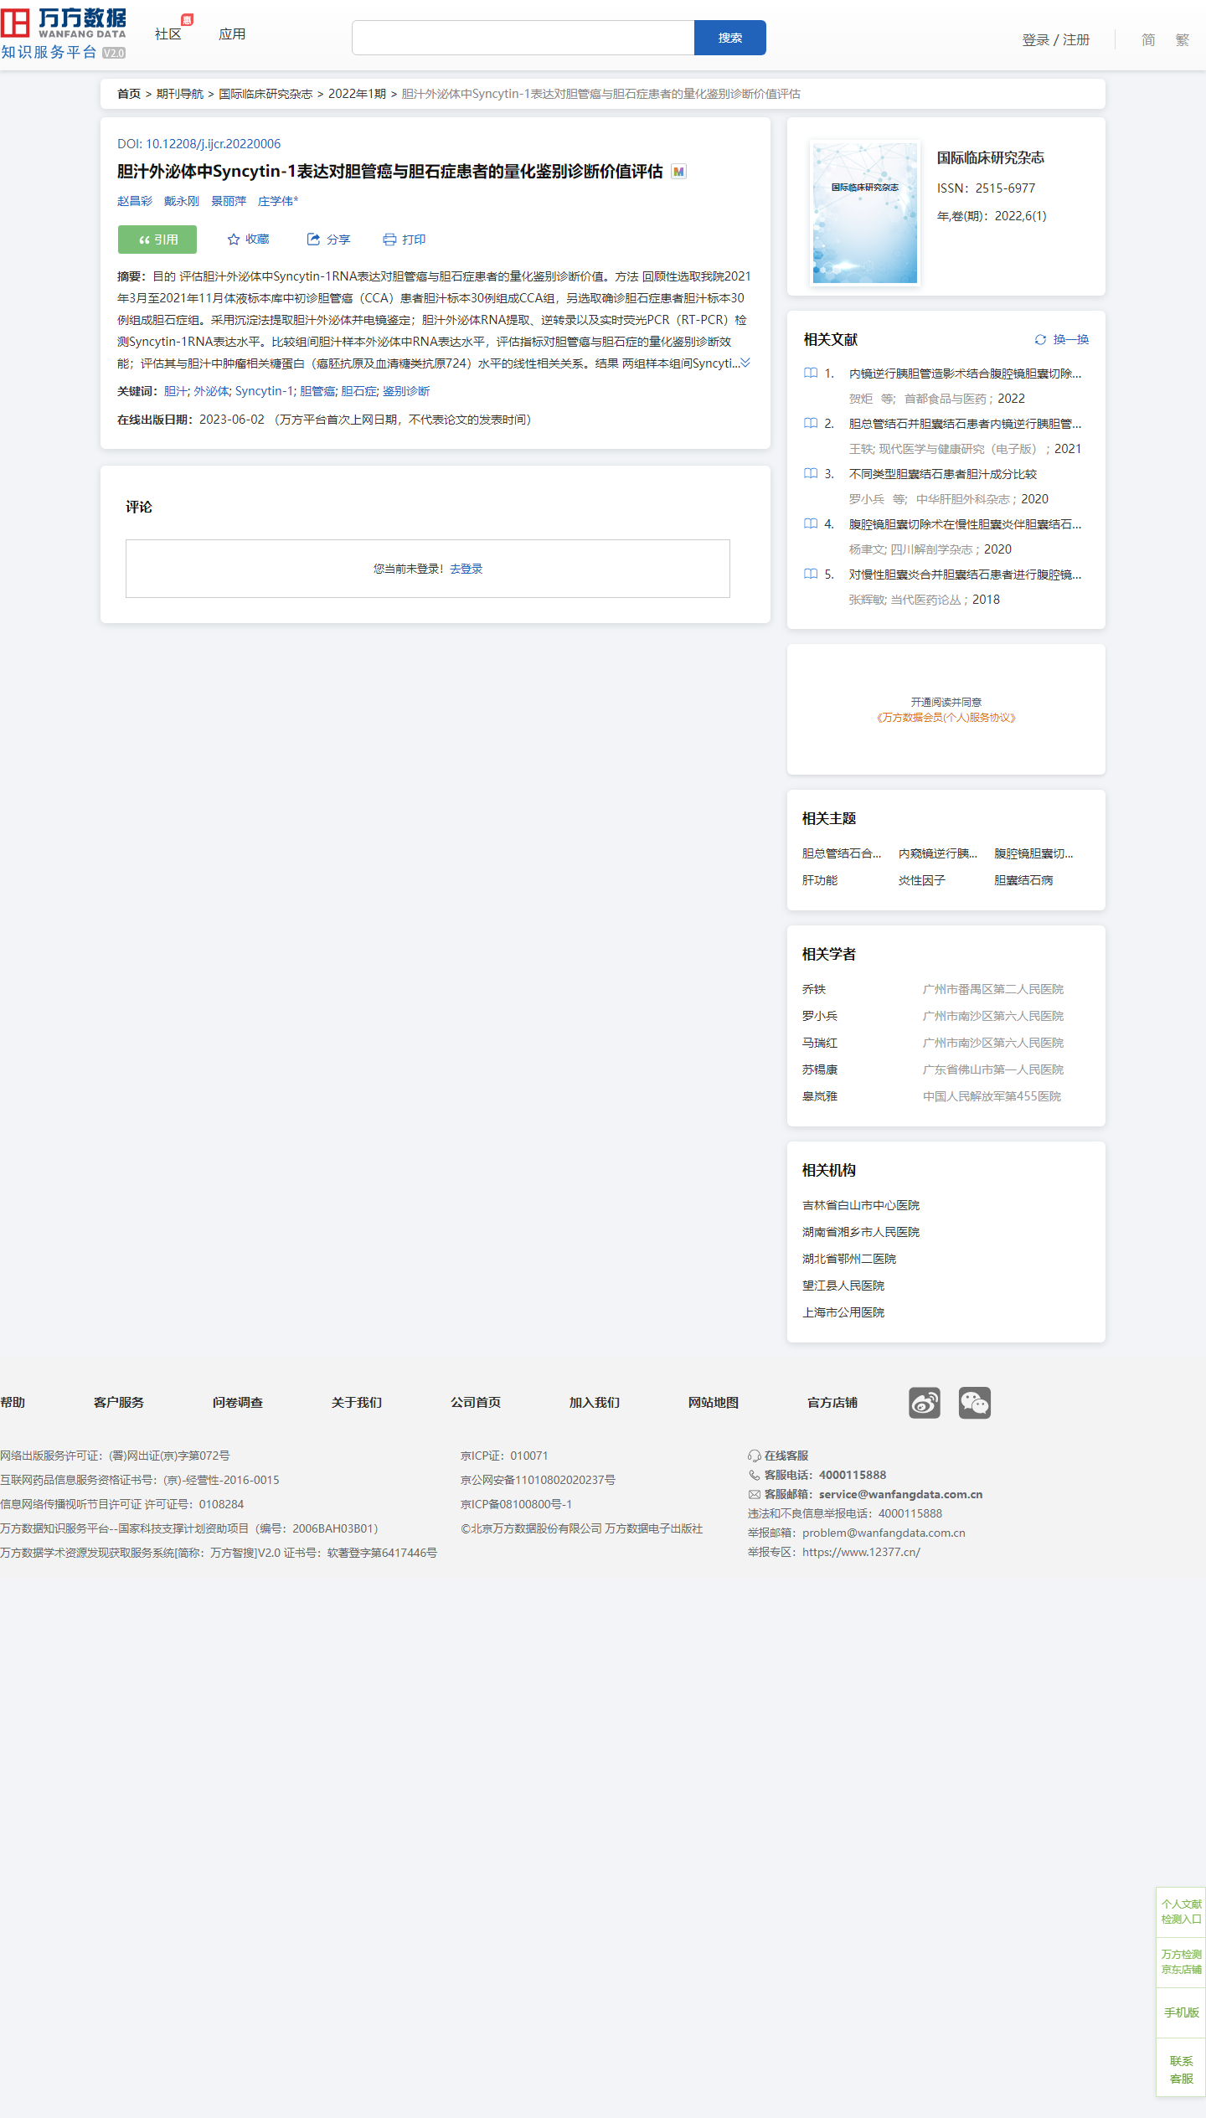The width and height of the screenshot is (1206, 2118).
Task: Open the 社区 menu item
Action: [x=168, y=34]
